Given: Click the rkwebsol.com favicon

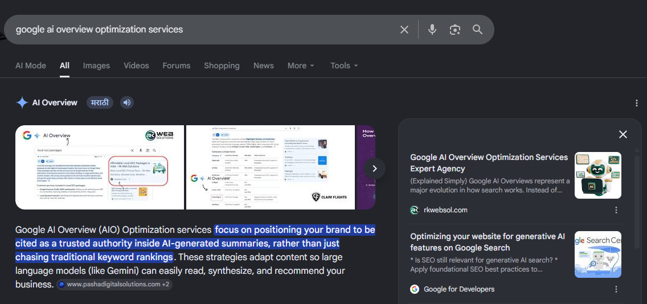Looking at the screenshot, I should coord(415,210).
